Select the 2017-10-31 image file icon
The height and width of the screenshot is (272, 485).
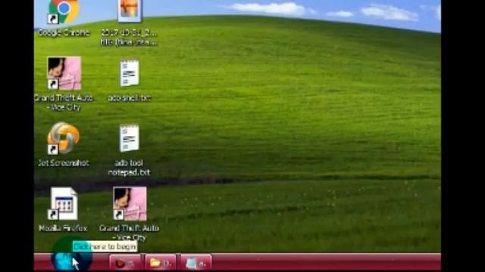coord(130,11)
